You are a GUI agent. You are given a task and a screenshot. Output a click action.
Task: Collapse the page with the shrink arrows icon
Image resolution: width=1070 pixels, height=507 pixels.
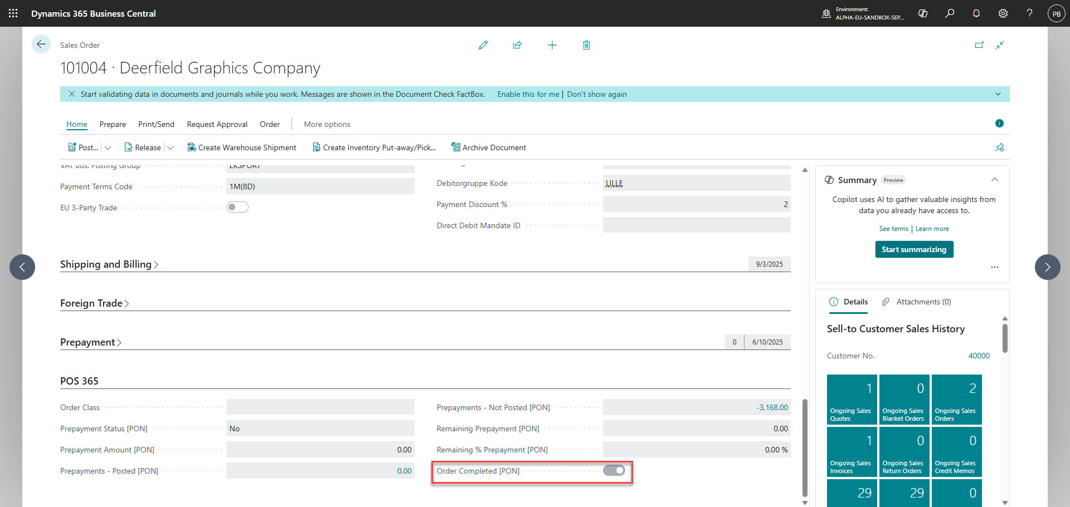[x=1000, y=45]
